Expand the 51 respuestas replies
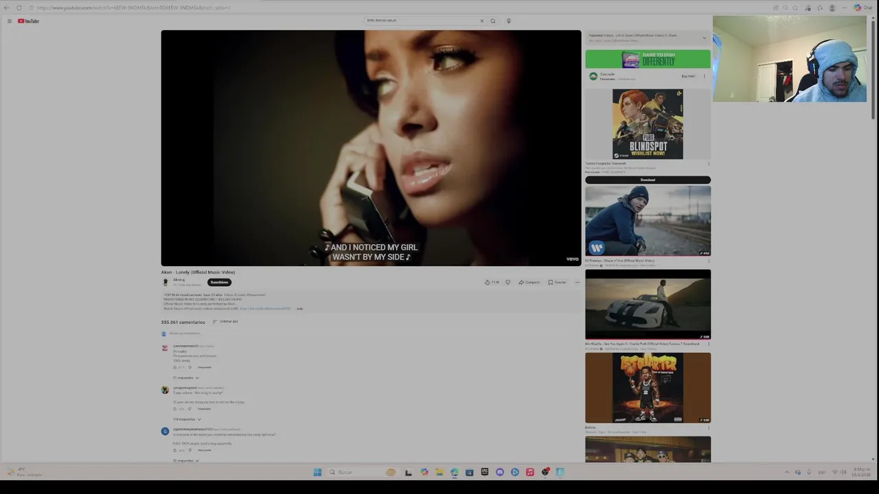This screenshot has height=494, width=879. tap(186, 377)
